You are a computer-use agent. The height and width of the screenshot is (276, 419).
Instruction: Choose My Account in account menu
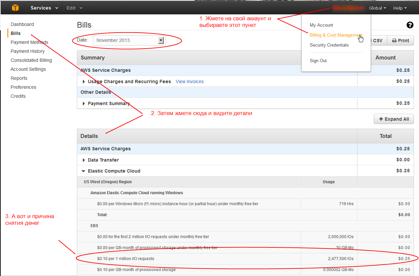click(x=321, y=25)
